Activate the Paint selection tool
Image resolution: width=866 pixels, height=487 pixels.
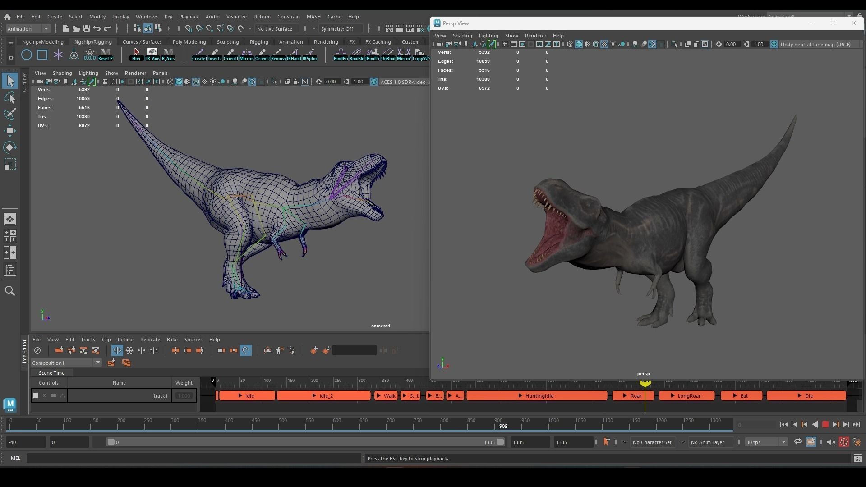[x=10, y=115]
